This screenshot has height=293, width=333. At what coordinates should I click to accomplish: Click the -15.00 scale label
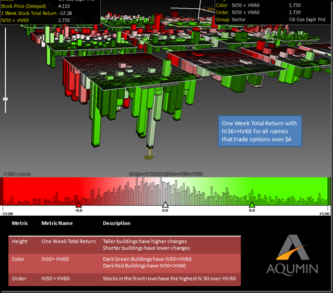click(x=7, y=214)
